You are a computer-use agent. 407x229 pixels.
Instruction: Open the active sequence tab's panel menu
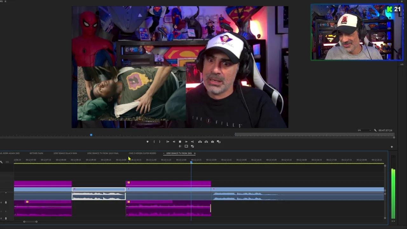tap(195, 153)
